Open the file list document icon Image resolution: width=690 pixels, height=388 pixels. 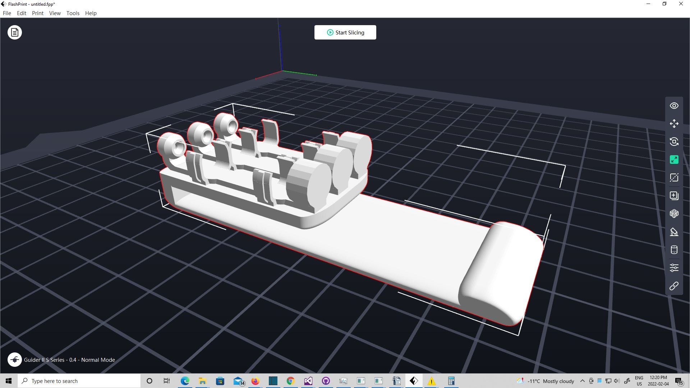tap(15, 32)
